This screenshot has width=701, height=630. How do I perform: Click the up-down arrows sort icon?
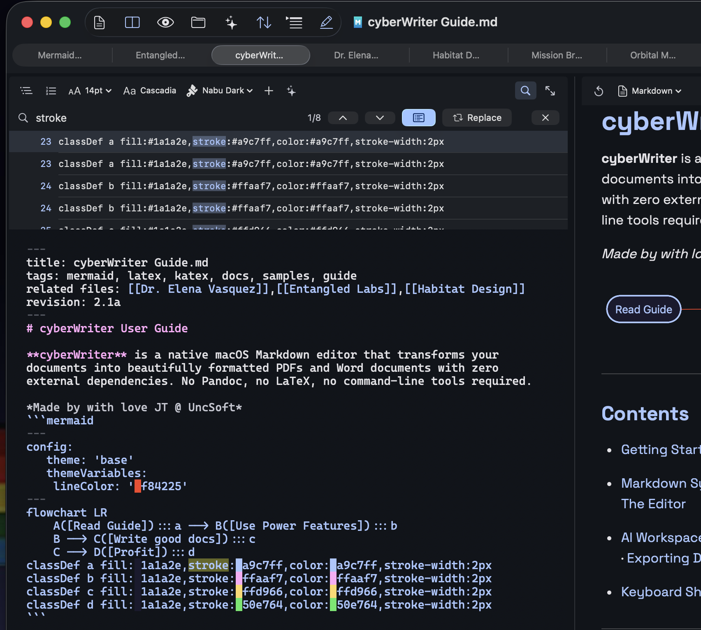click(264, 22)
